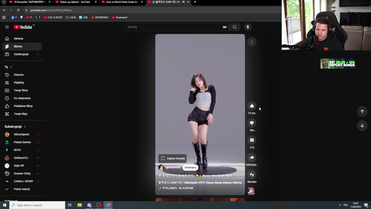
Task: Open Twitch bookmark icon
Action: coord(21,17)
